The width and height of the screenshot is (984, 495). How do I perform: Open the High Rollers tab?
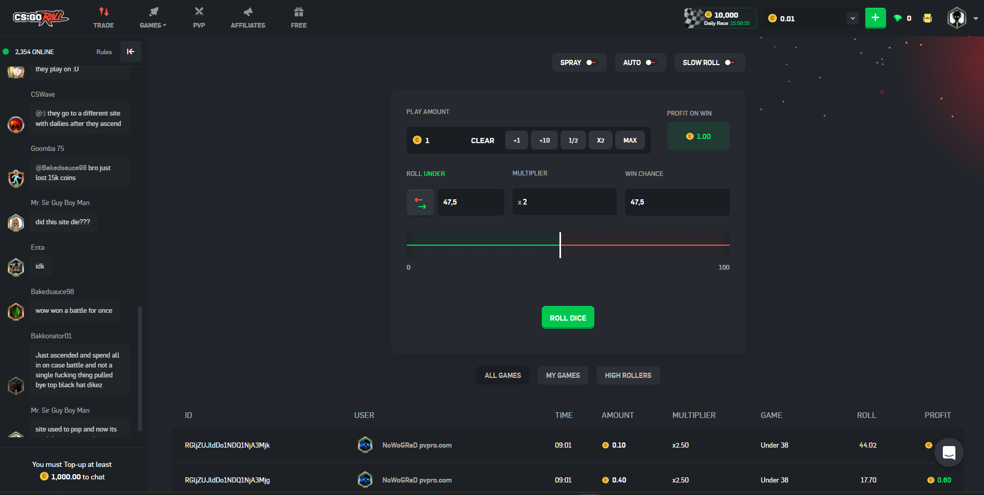click(628, 375)
